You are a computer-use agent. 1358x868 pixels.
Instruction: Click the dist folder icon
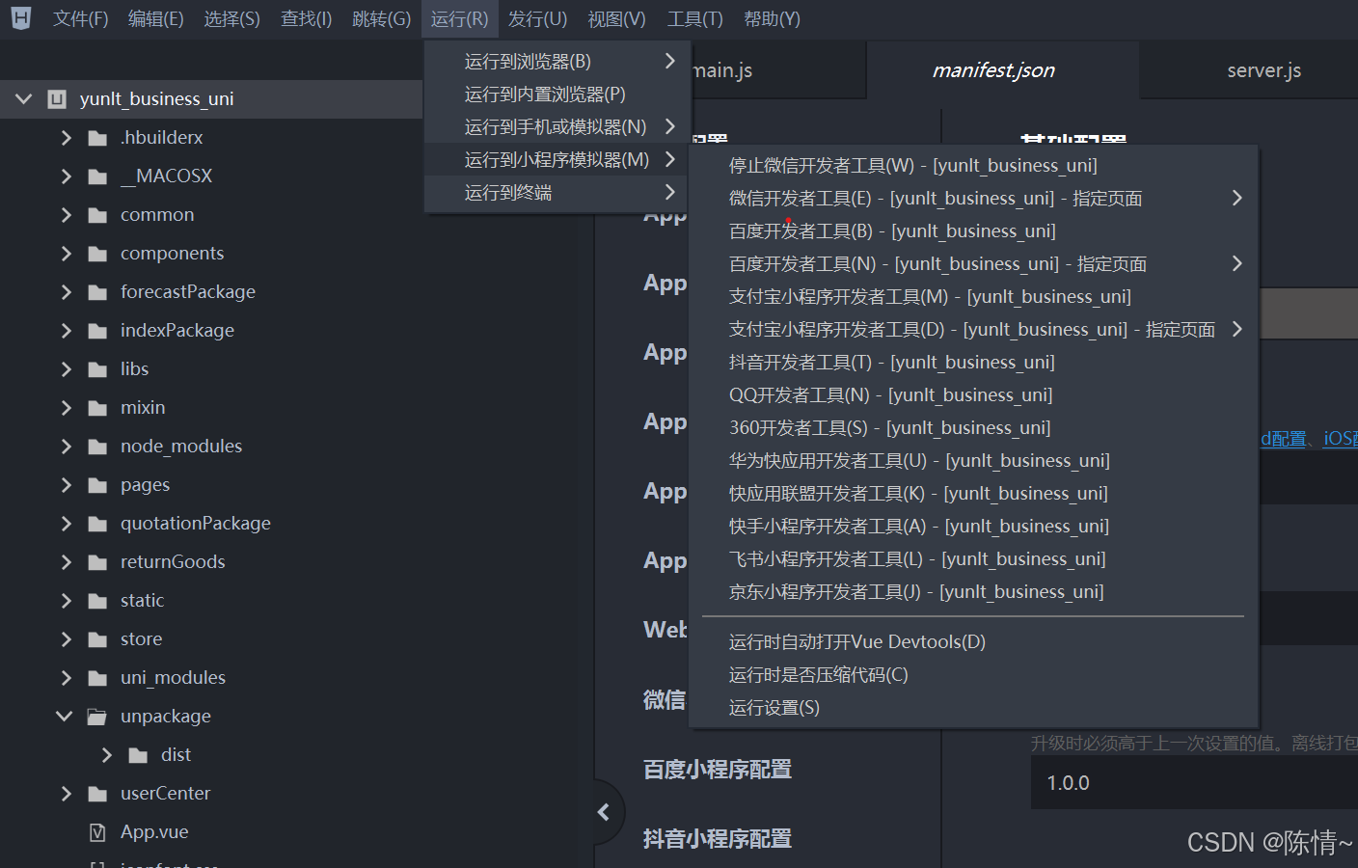[x=138, y=755]
